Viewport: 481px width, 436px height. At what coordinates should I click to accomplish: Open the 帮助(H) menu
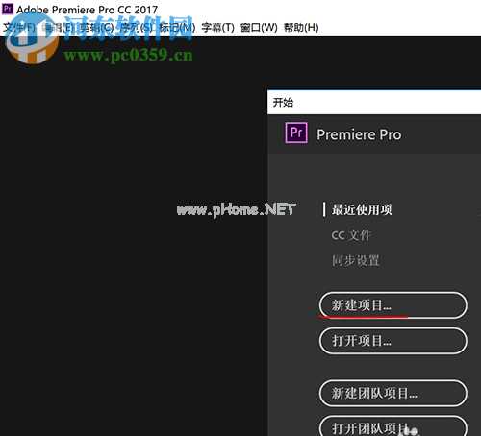[x=301, y=28]
